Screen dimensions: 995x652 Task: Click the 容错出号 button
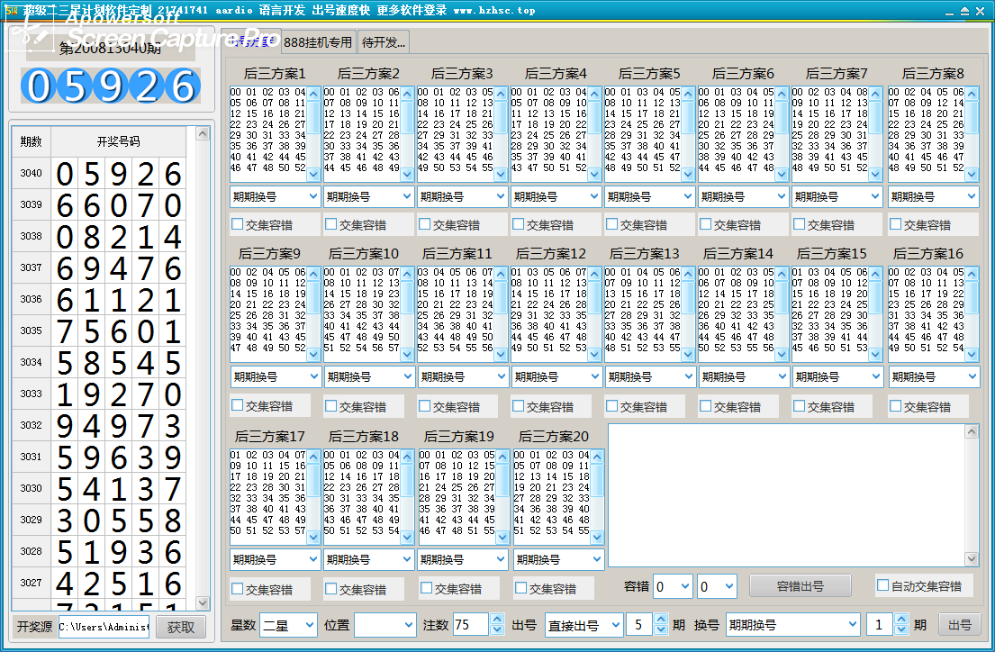coord(801,586)
